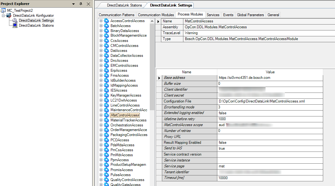Screen dimensions: 335x186
Task: Click the BatchAccess gear icon
Action: click(106, 26)
